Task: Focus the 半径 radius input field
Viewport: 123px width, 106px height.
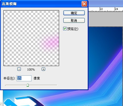Action: [x=24, y=78]
